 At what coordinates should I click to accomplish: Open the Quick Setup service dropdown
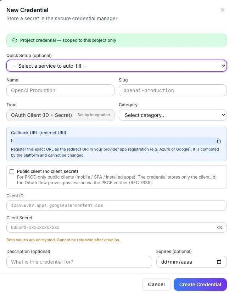tap(117, 66)
